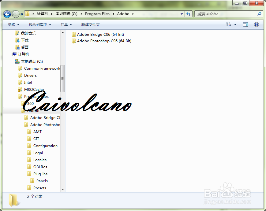The height and width of the screenshot is (211, 266).
Task: Click 新建文件夹 button
Action: (x=90, y=25)
